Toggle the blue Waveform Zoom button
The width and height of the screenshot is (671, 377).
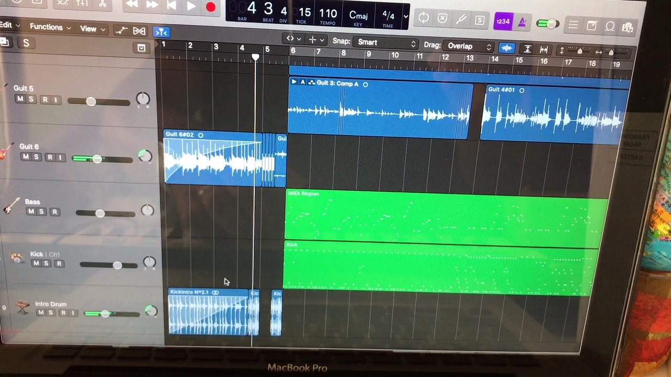pyautogui.click(x=506, y=48)
